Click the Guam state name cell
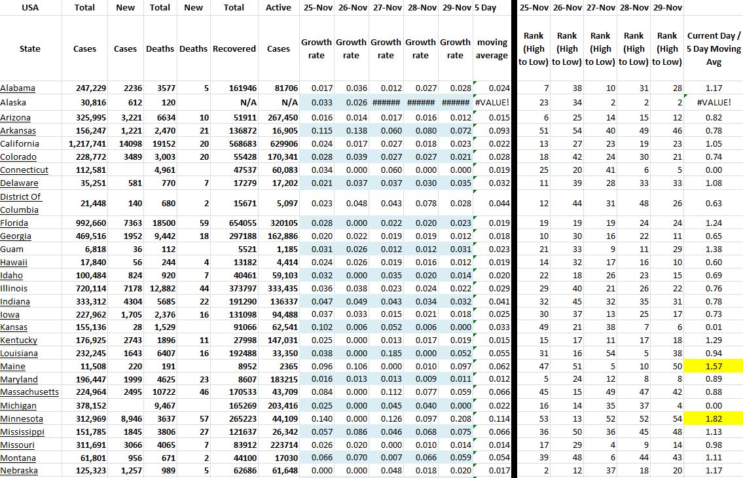743x478 pixels. tap(12, 249)
